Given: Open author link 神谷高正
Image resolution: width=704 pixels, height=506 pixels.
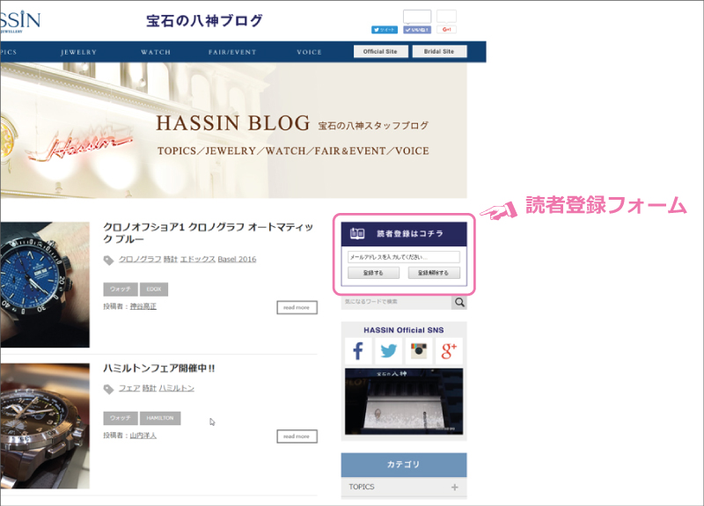Looking at the screenshot, I should (143, 306).
